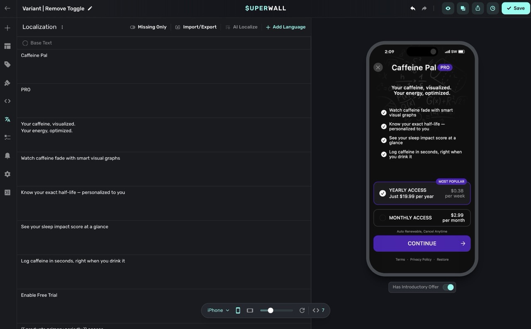This screenshot has height=329, width=531.
Task: Preview the paywall using the eye icon
Action: click(448, 8)
